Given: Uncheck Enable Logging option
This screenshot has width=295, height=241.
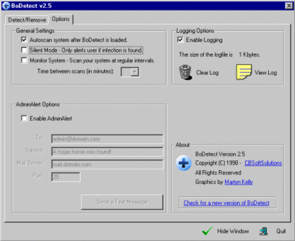Looking at the screenshot, I should click(x=180, y=40).
